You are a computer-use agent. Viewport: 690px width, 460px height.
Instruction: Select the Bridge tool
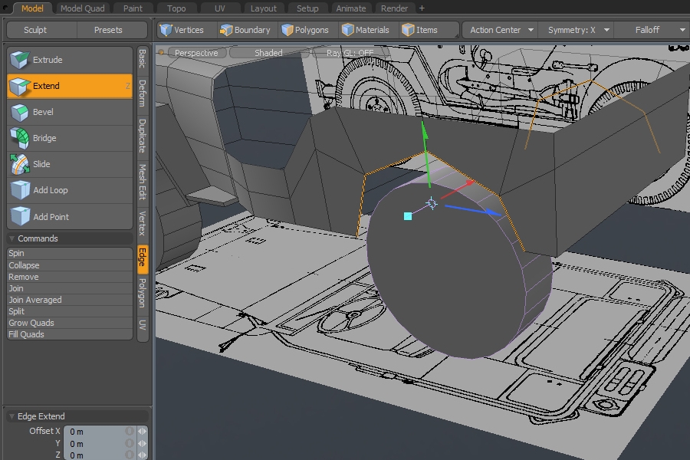coord(70,138)
